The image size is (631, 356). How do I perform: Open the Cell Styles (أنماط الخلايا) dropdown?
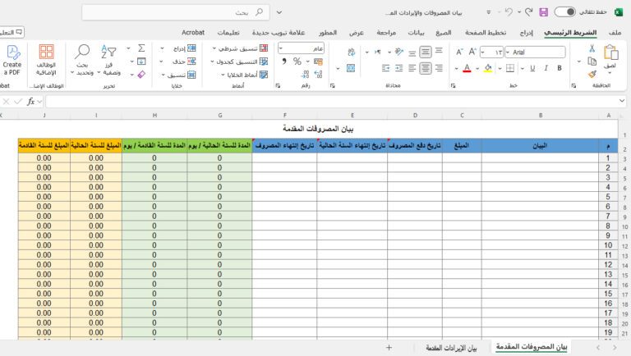point(244,75)
